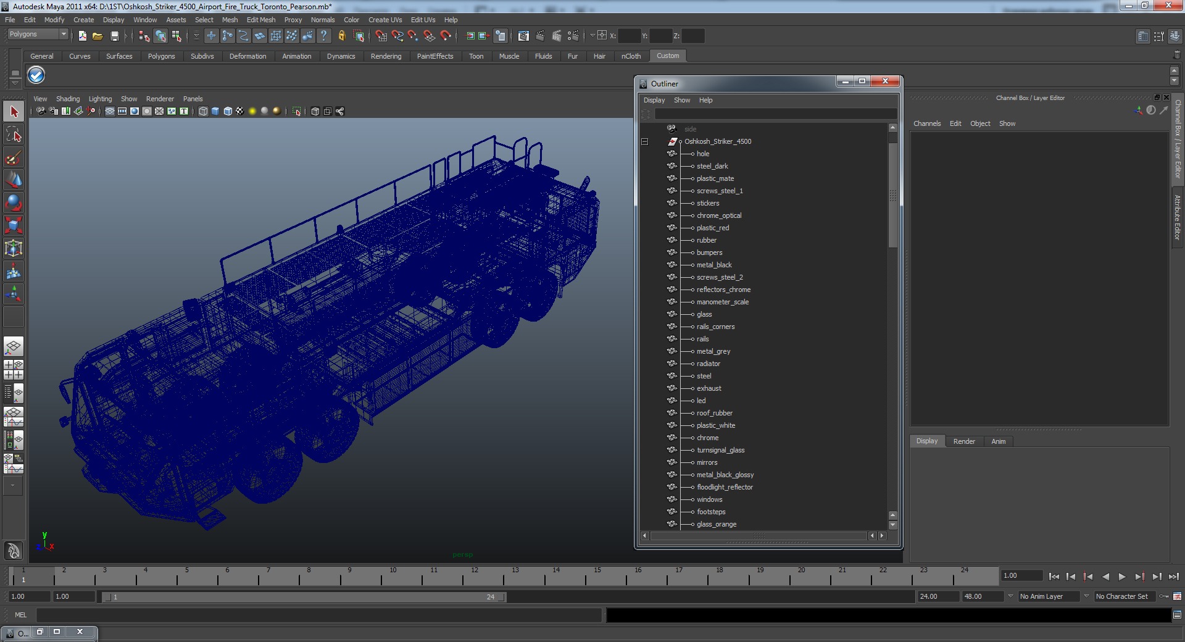Collapse Oshkosh_Striker_4500 tree node
Image resolution: width=1185 pixels, height=642 pixels.
645,141
